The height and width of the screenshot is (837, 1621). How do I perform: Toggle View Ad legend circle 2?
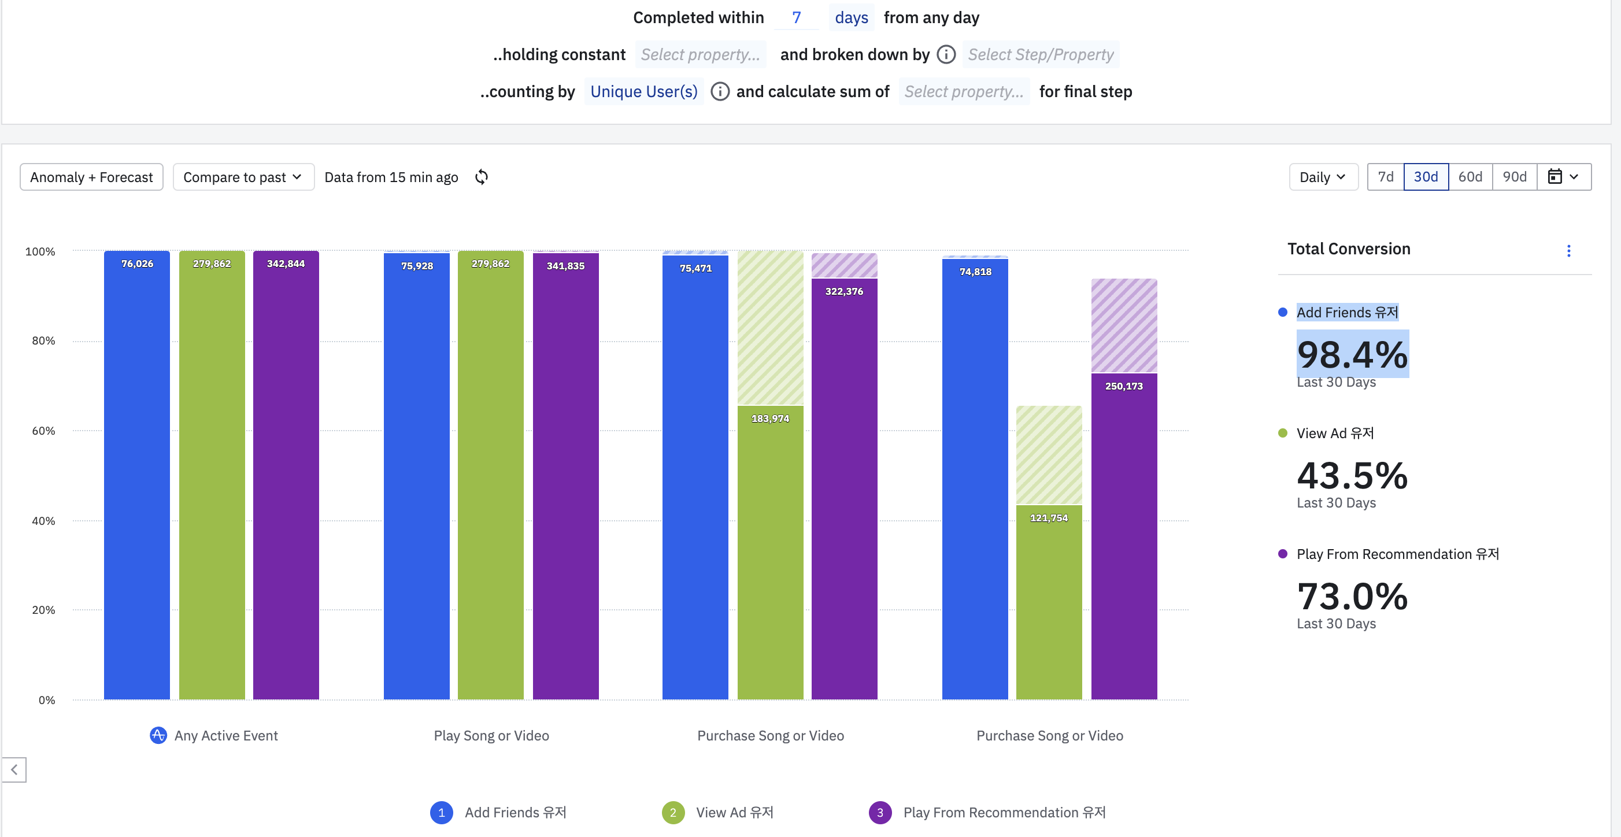click(673, 813)
